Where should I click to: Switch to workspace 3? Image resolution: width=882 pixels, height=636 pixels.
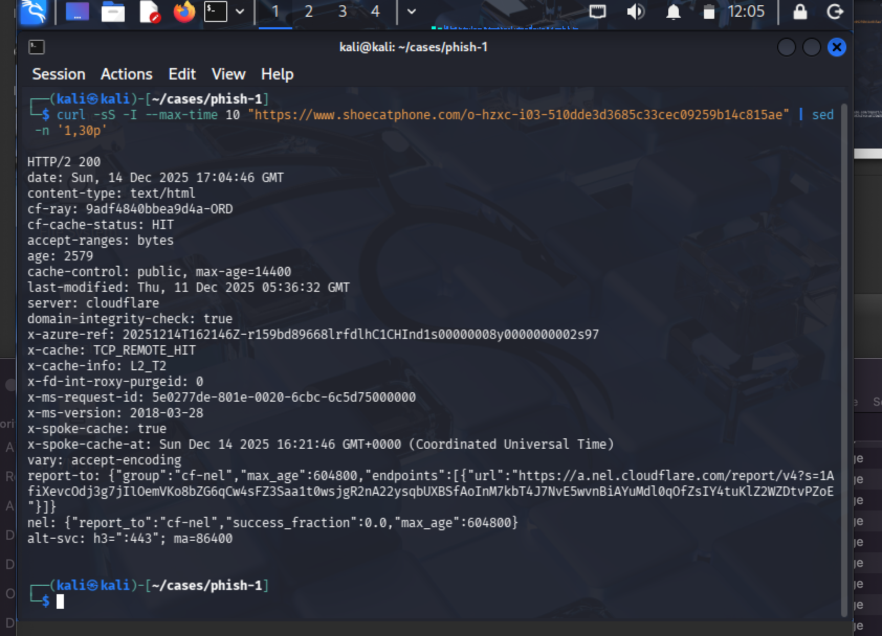pos(343,12)
